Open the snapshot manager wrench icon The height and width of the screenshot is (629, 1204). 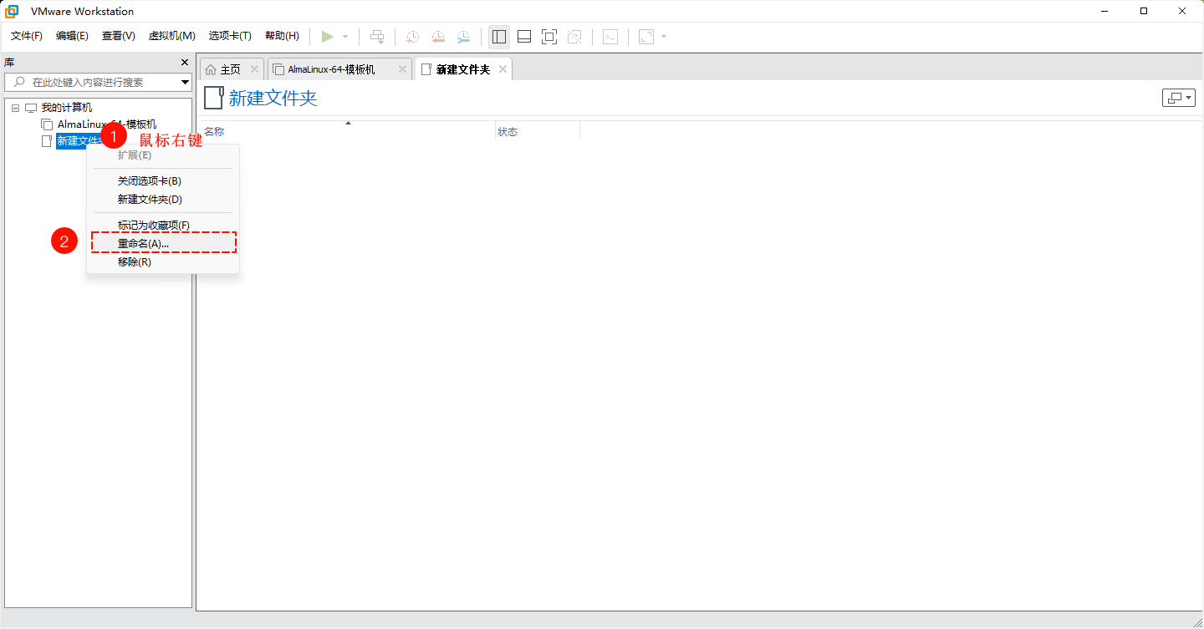point(463,37)
